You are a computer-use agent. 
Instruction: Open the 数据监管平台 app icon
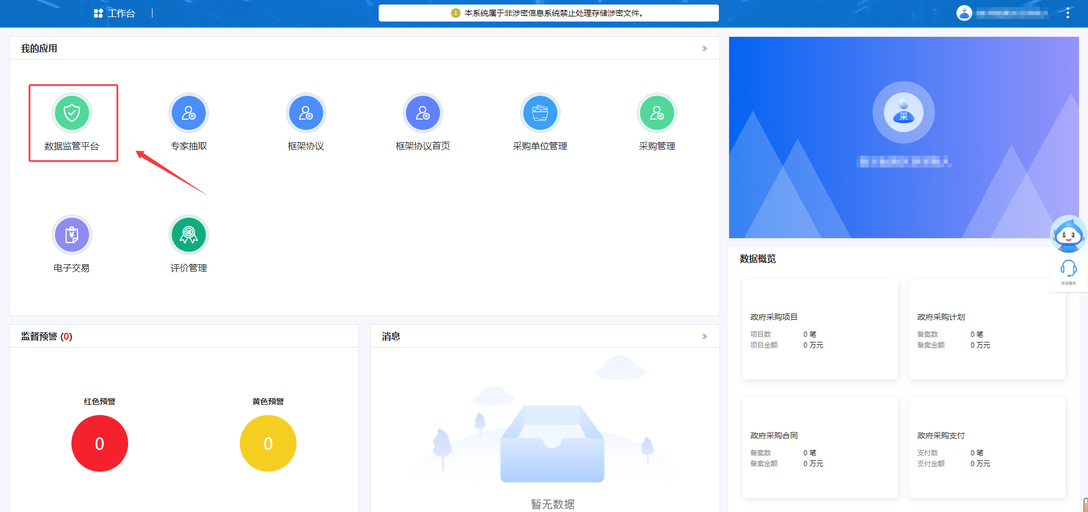point(72,113)
